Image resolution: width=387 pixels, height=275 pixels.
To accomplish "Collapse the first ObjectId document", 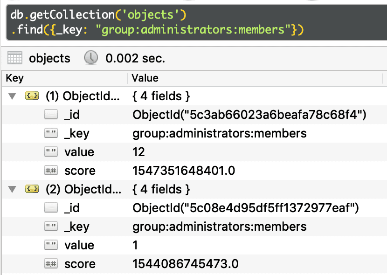I will point(12,96).
